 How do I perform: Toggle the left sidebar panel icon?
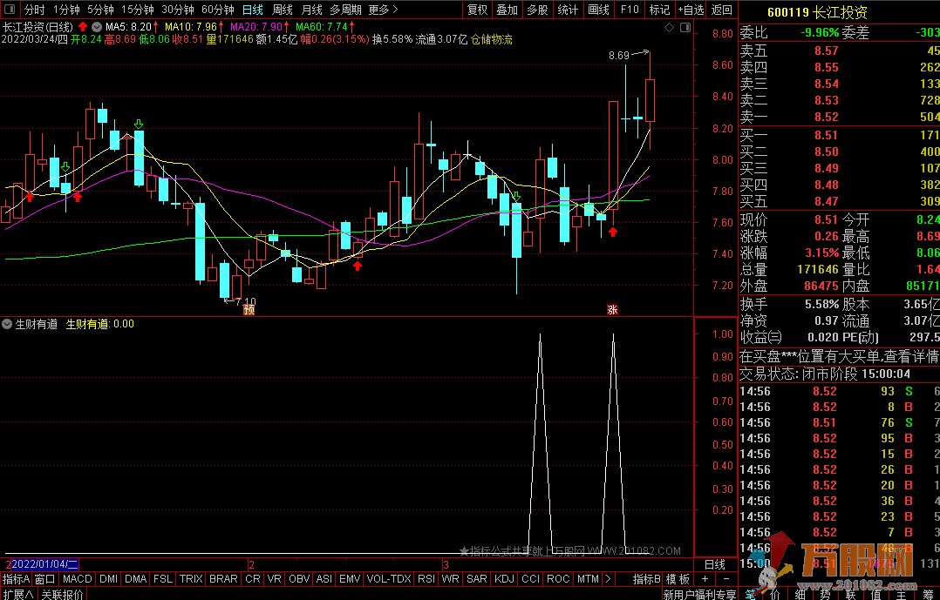9,10
